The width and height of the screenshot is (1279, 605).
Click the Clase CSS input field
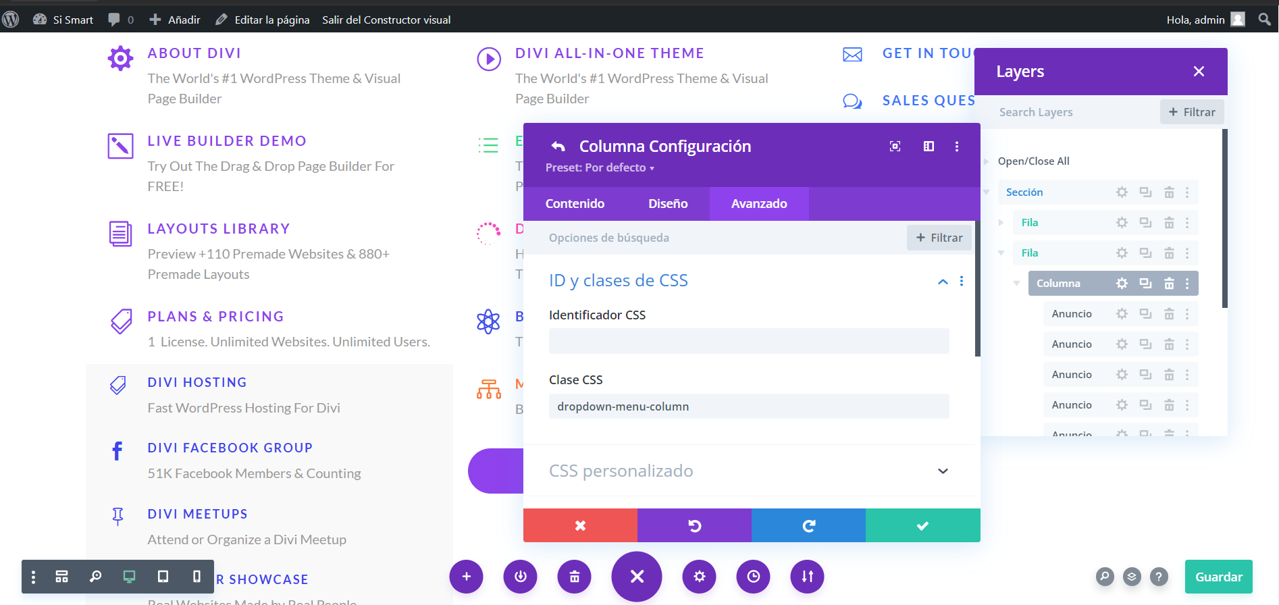(x=749, y=406)
